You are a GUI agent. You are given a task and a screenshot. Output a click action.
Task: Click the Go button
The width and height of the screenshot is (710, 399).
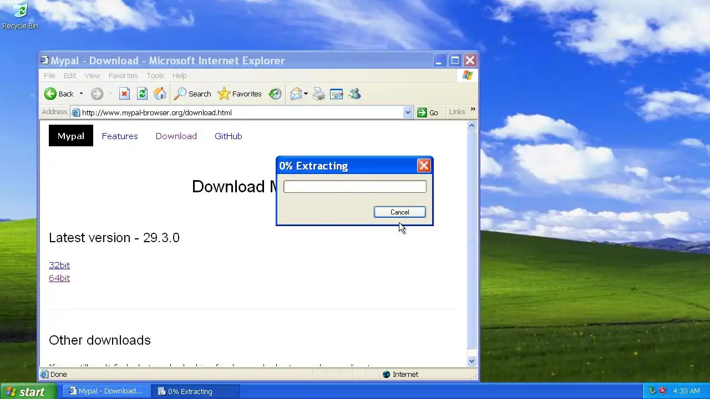[x=428, y=112]
